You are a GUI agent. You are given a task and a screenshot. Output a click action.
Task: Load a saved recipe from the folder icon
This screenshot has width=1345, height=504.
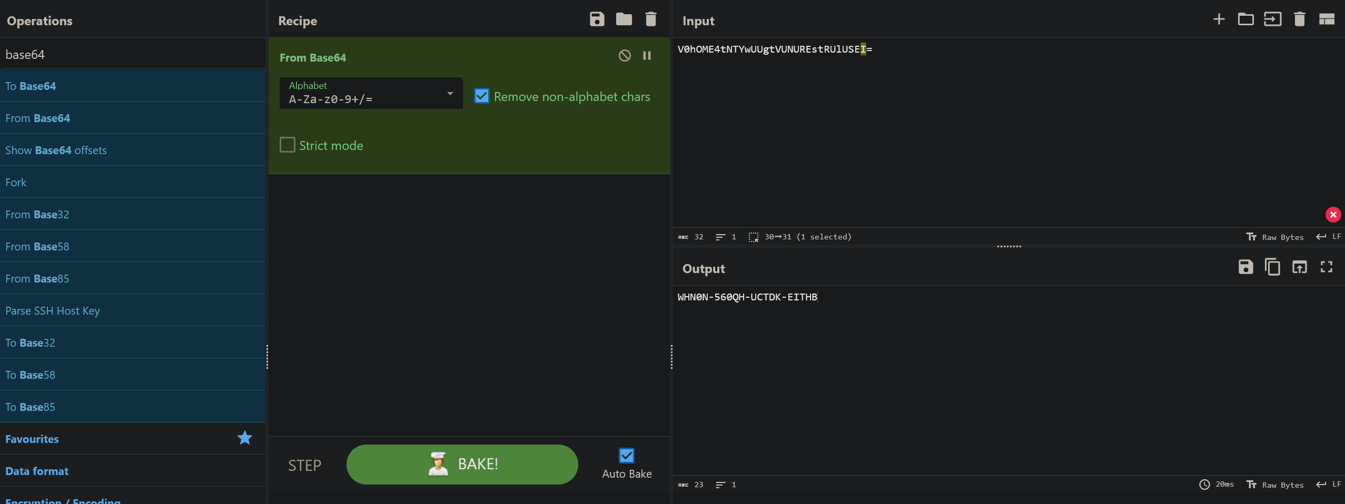tap(624, 19)
